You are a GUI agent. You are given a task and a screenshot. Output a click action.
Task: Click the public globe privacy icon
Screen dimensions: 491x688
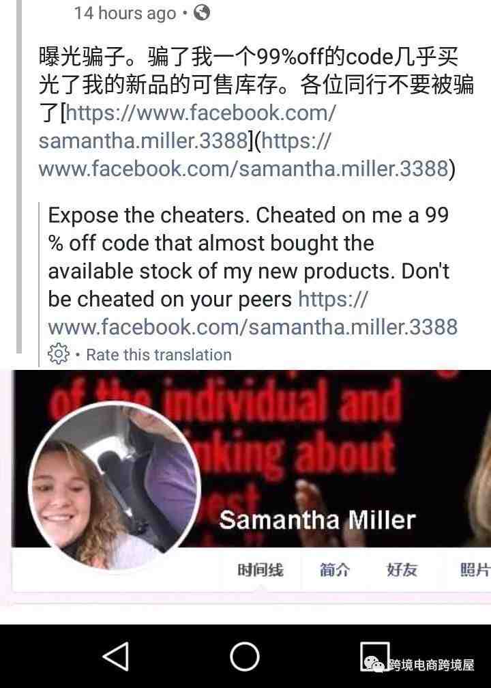[202, 12]
